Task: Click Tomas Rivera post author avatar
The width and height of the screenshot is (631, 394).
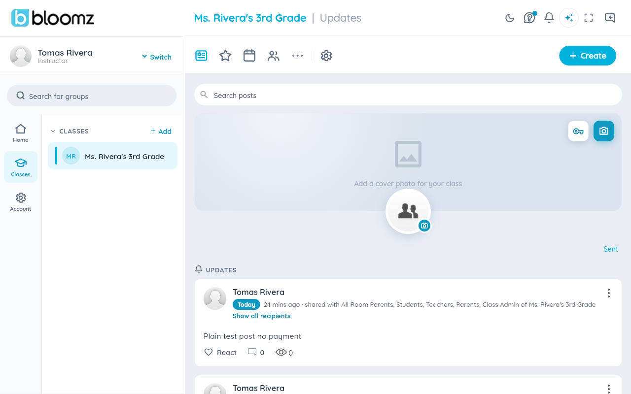Action: coord(215,298)
